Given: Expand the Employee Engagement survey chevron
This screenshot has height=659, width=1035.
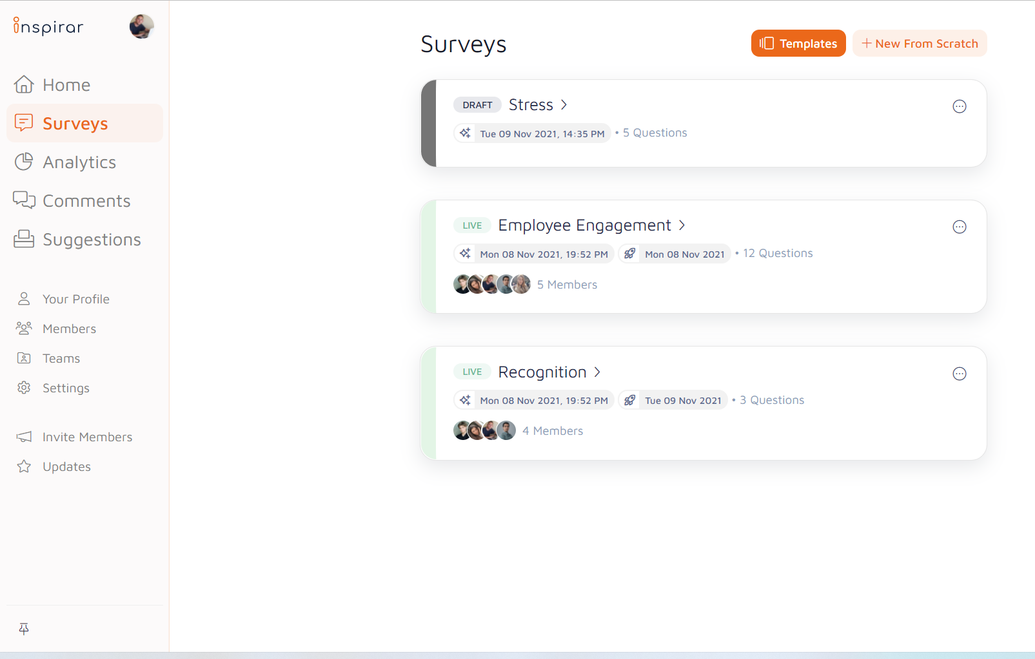Looking at the screenshot, I should (682, 225).
